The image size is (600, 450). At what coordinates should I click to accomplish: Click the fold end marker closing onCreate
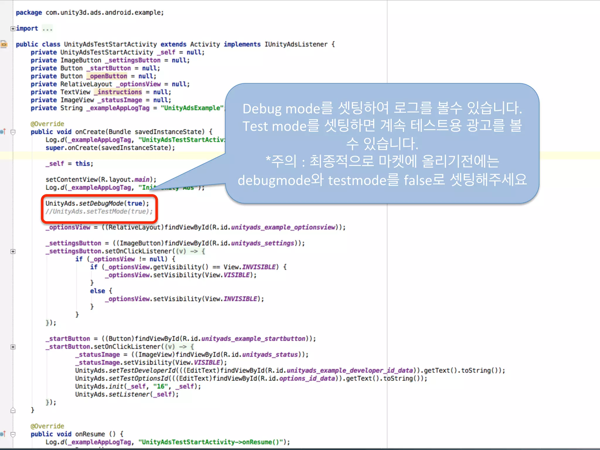point(13,410)
